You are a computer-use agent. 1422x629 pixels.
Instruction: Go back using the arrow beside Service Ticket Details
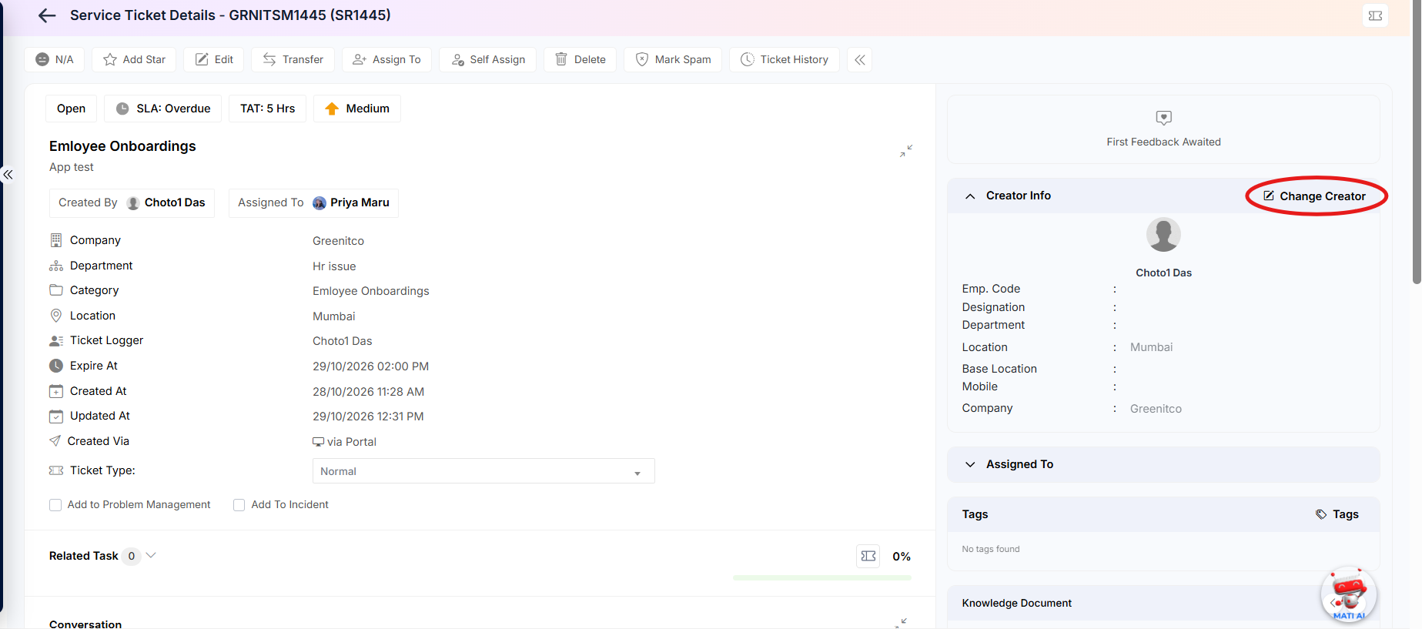pos(47,15)
